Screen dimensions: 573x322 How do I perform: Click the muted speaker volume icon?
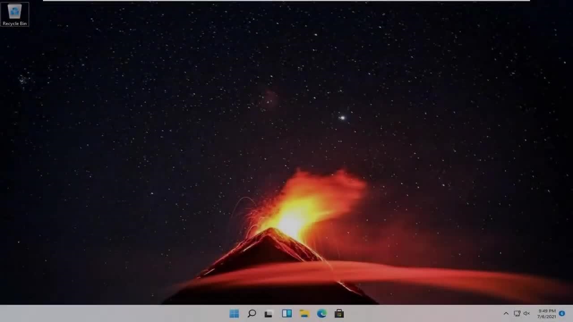pos(527,314)
